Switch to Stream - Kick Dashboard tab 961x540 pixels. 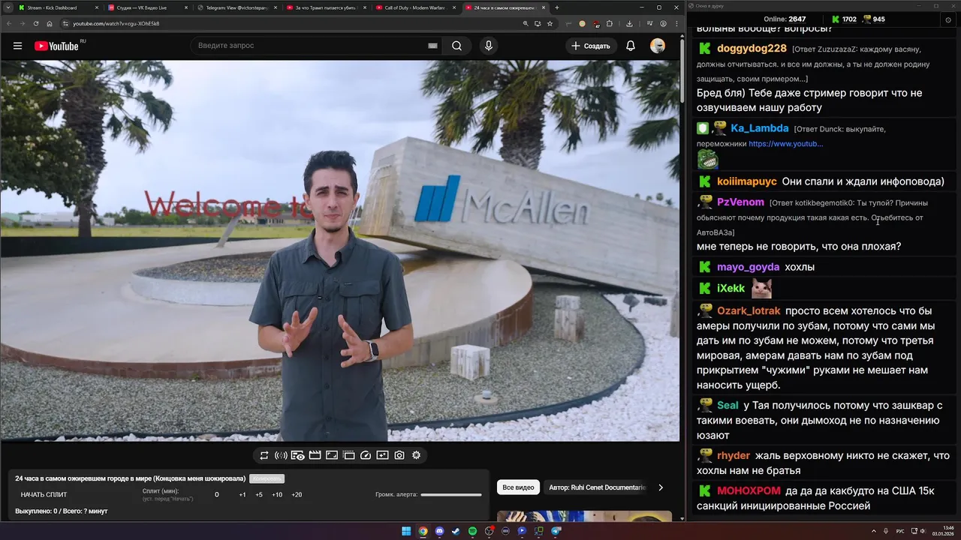coord(59,7)
